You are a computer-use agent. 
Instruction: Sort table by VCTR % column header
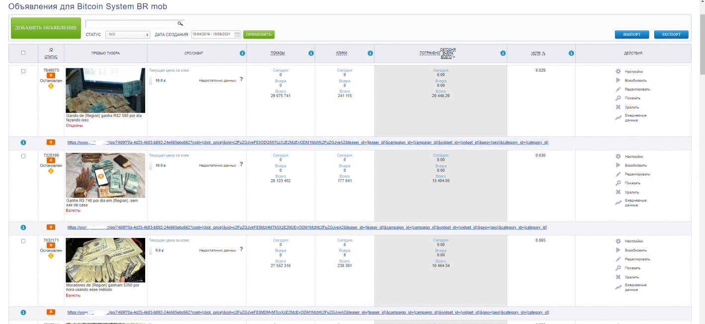click(x=538, y=53)
